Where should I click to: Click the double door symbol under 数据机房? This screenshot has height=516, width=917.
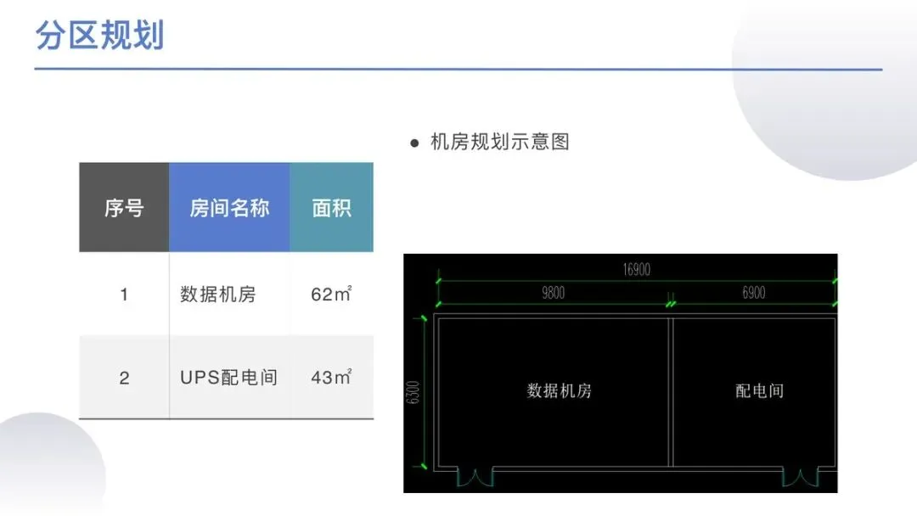click(x=475, y=477)
